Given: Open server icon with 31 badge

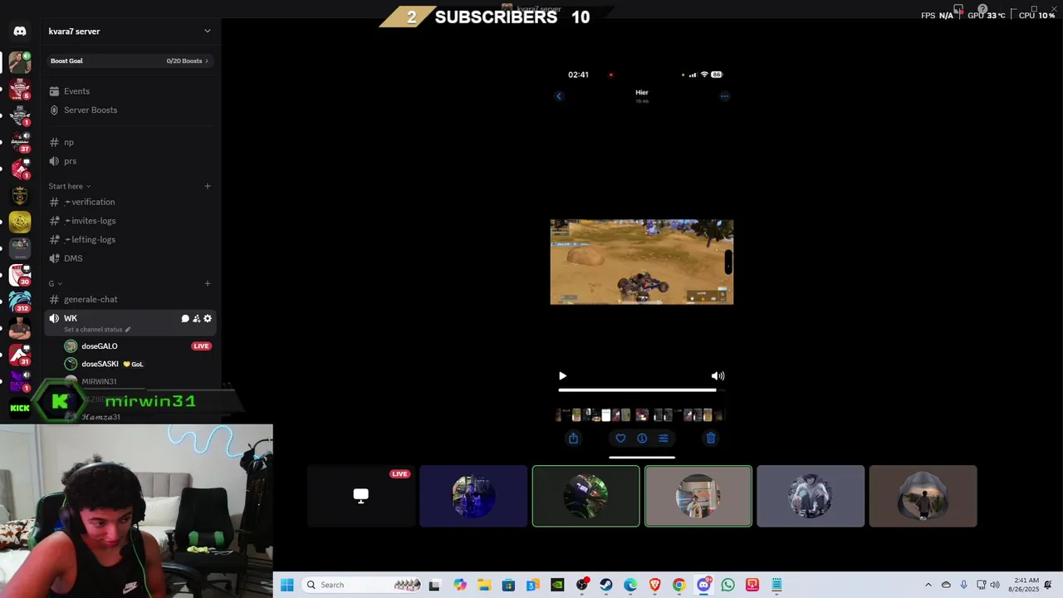Looking at the screenshot, I should (x=20, y=354).
